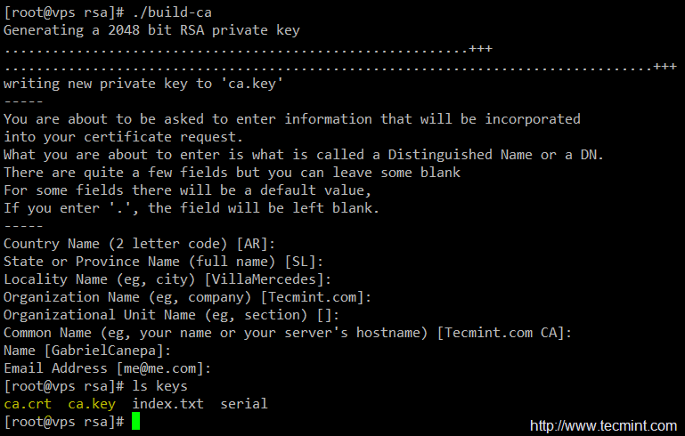Click the Email Address [me@me.com] prompt

(x=107, y=368)
